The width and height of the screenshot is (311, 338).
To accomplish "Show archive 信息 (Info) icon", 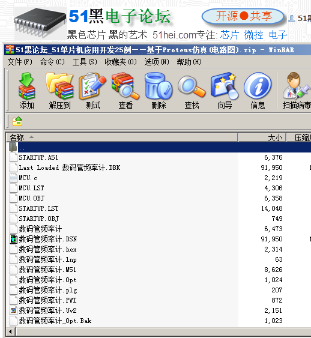I will 258,86.
